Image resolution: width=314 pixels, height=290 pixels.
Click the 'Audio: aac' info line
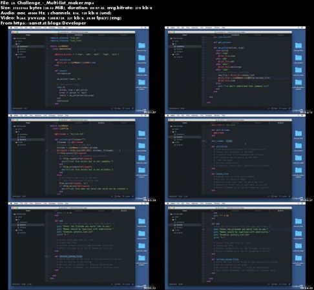[56, 13]
